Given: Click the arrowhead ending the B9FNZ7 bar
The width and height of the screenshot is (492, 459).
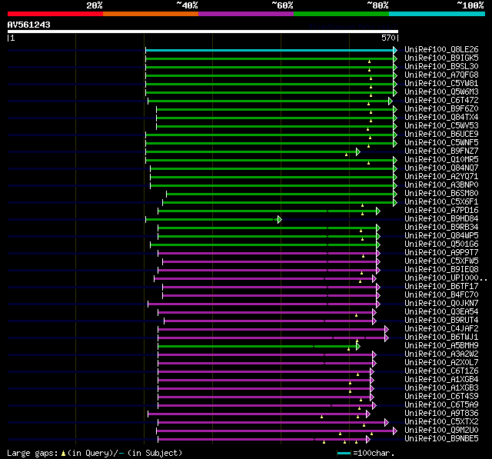Looking at the screenshot, I should [x=358, y=152].
